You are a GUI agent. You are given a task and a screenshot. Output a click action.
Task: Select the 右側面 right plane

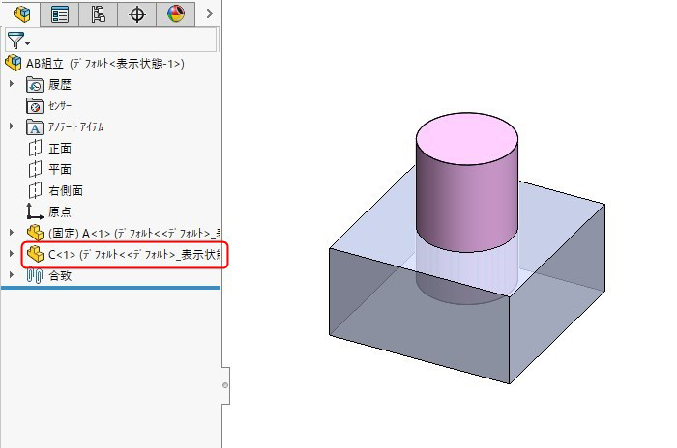(x=65, y=190)
